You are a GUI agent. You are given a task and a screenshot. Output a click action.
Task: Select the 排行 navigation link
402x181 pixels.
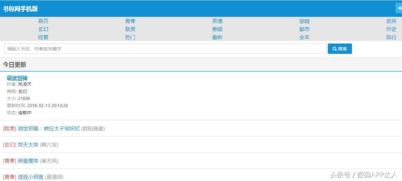click(x=391, y=37)
